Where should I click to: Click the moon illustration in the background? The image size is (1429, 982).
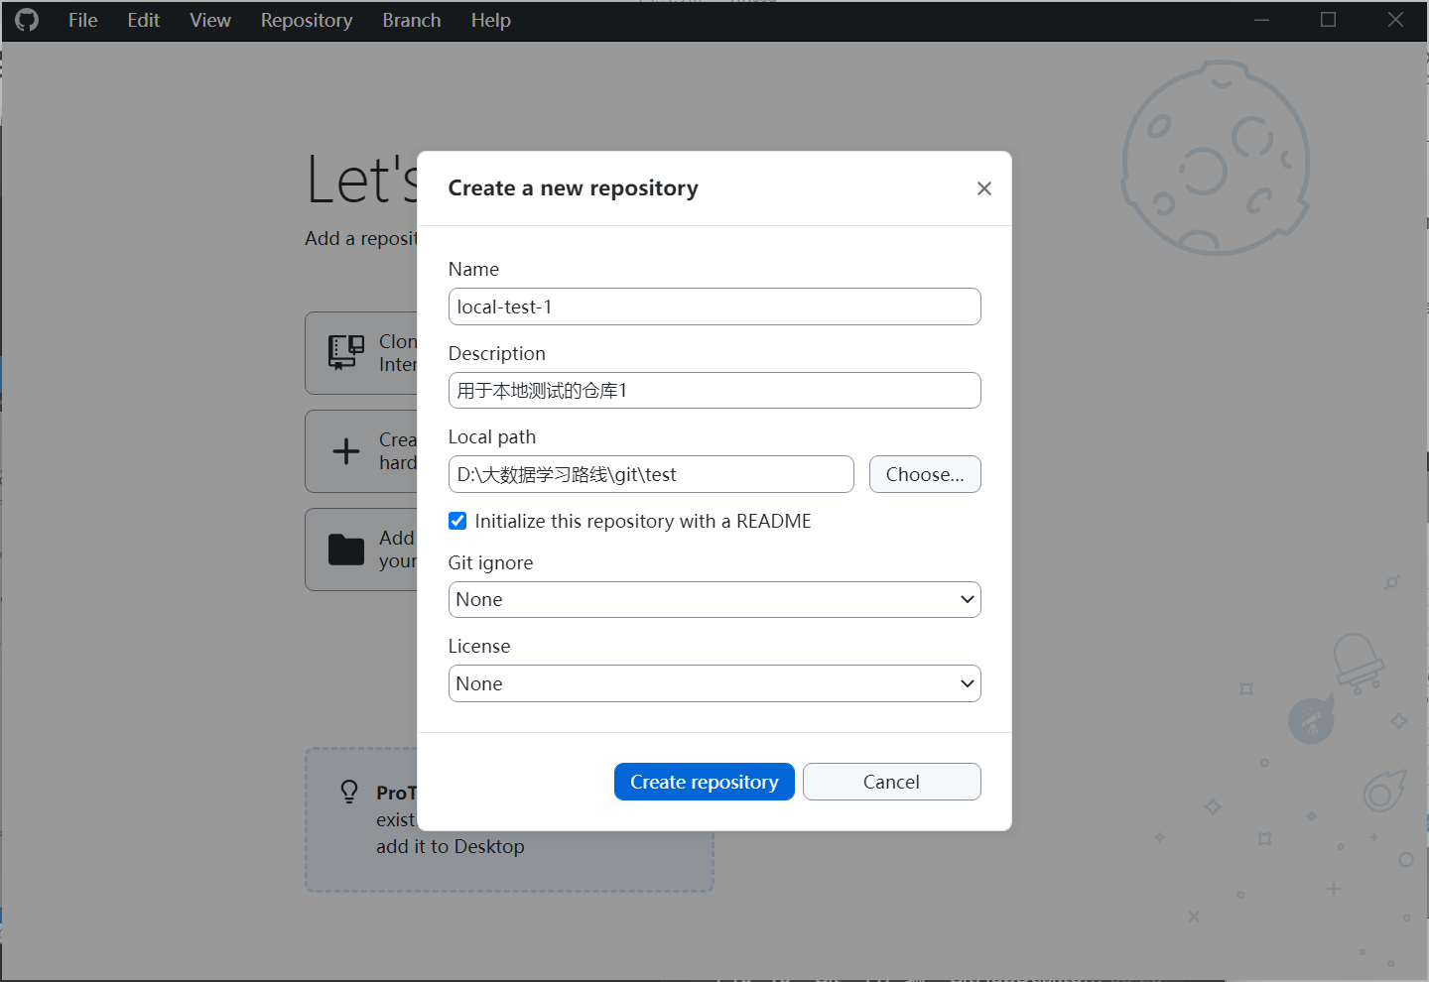(1216, 159)
